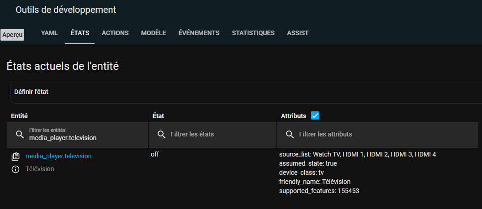Switch to the YAML tab
Screen dimensions: 482x209
tap(49, 33)
